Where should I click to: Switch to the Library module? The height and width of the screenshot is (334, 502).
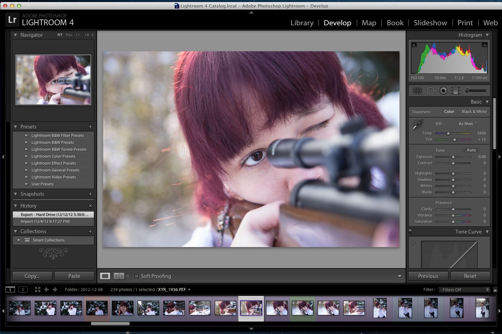(x=302, y=23)
